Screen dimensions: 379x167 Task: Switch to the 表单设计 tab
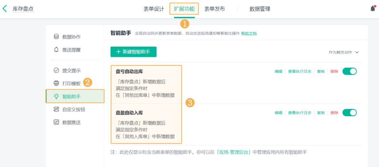coord(154,9)
